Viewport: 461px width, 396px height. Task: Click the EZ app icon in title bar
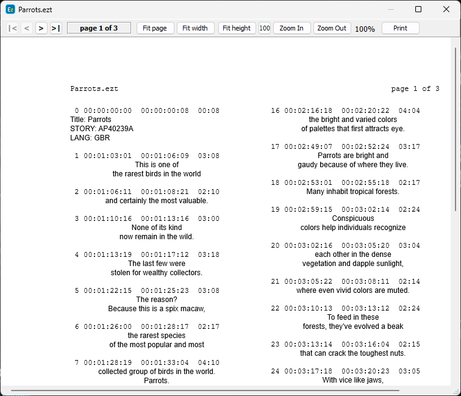pos(10,9)
